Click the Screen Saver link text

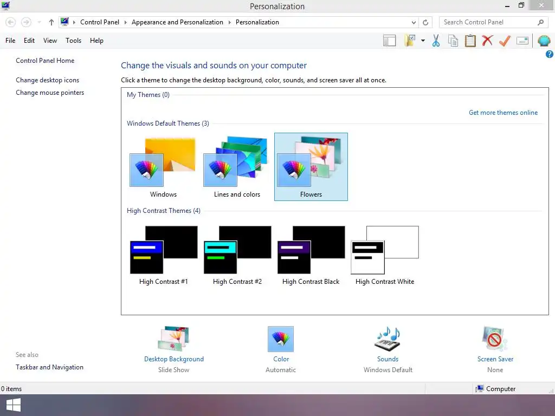click(495, 359)
